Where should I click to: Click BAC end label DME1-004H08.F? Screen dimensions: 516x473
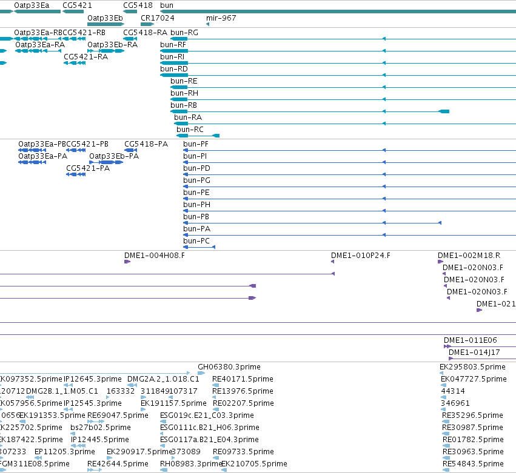(x=155, y=256)
